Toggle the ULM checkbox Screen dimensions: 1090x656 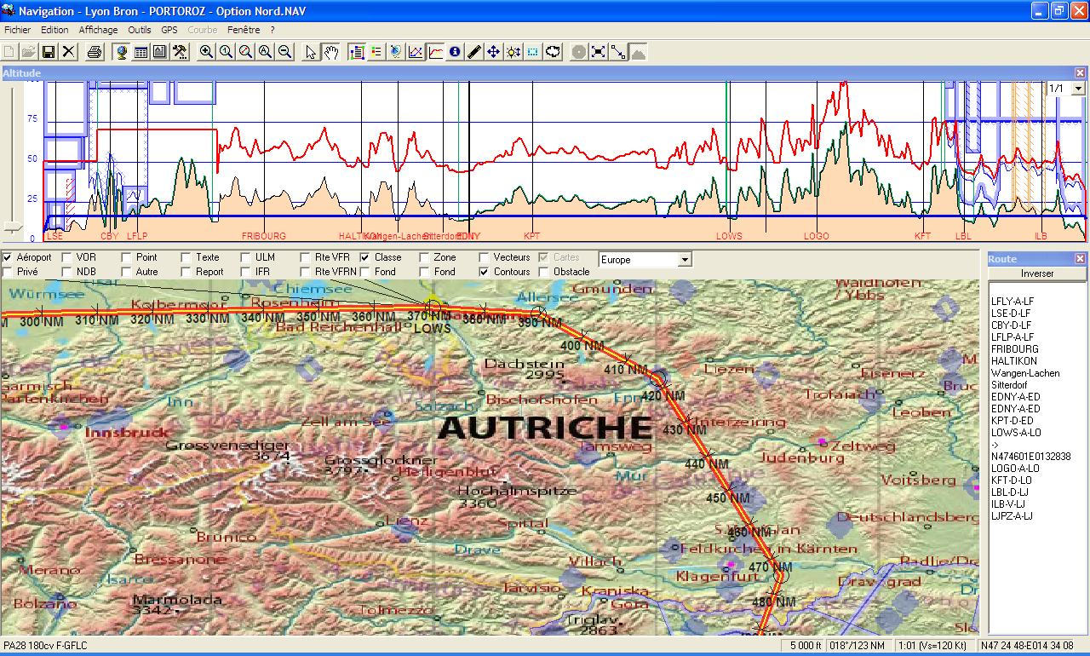tap(246, 257)
